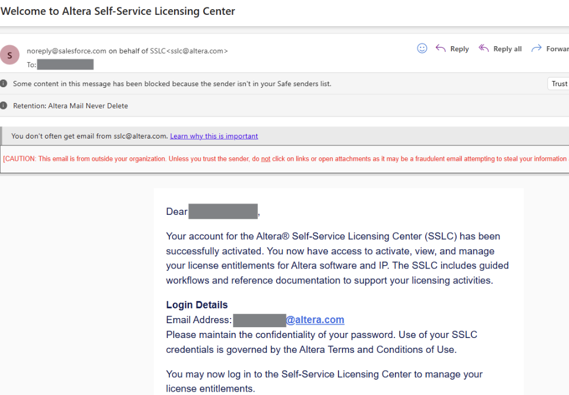Click the redacted recipient in the To field
This screenshot has height=395, width=569.
coord(66,64)
